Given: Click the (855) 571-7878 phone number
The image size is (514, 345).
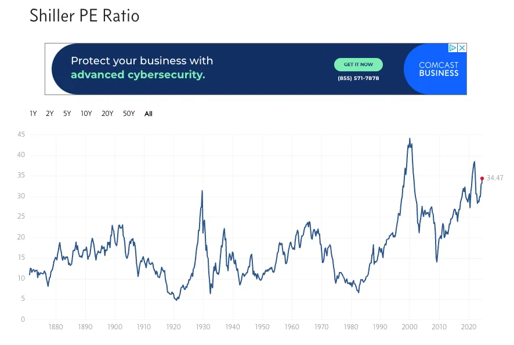Looking at the screenshot, I should point(359,78).
